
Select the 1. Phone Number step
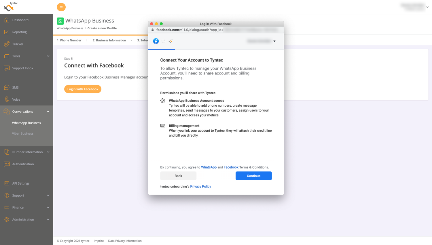click(69, 40)
